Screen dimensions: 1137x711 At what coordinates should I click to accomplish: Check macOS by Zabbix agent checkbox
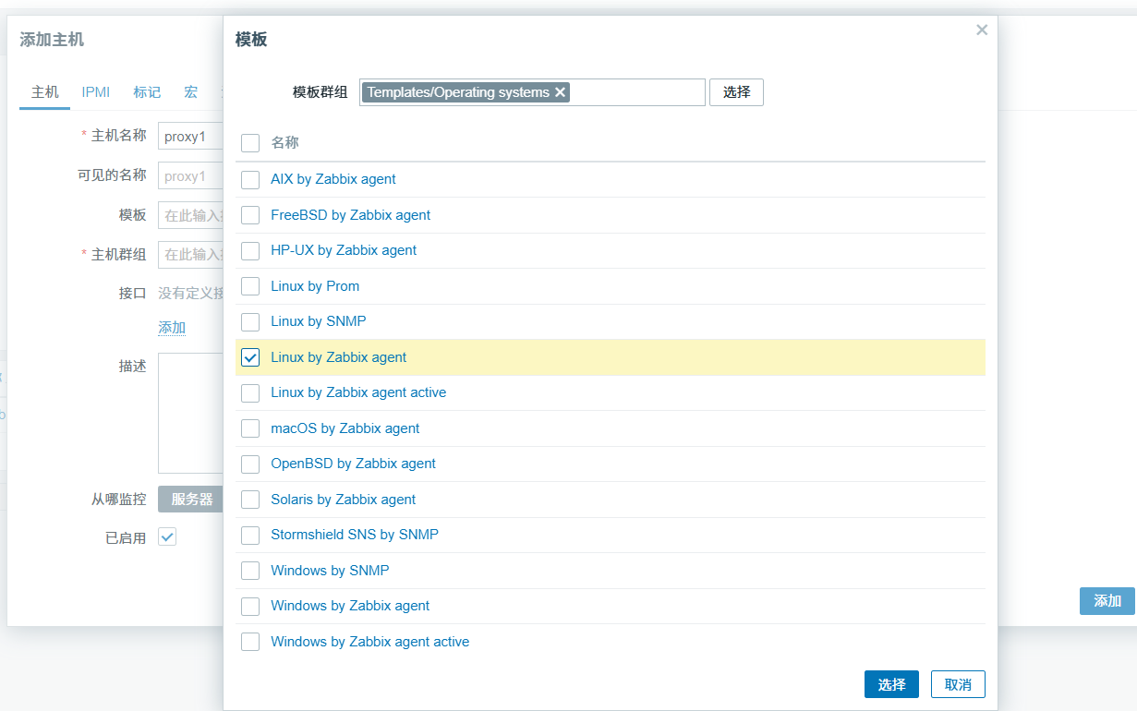tap(250, 428)
